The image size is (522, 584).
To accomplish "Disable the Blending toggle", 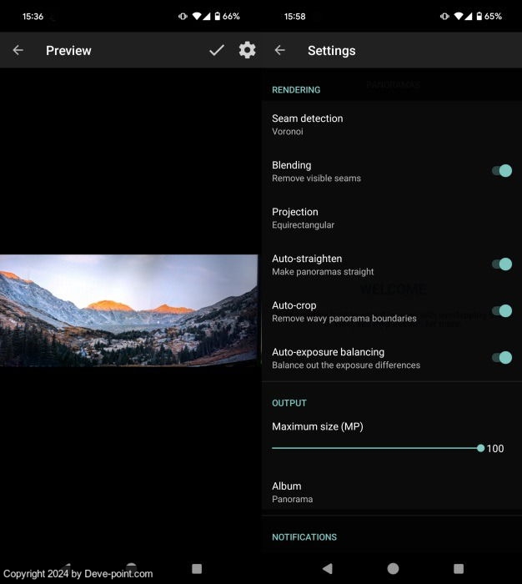I will [x=501, y=171].
